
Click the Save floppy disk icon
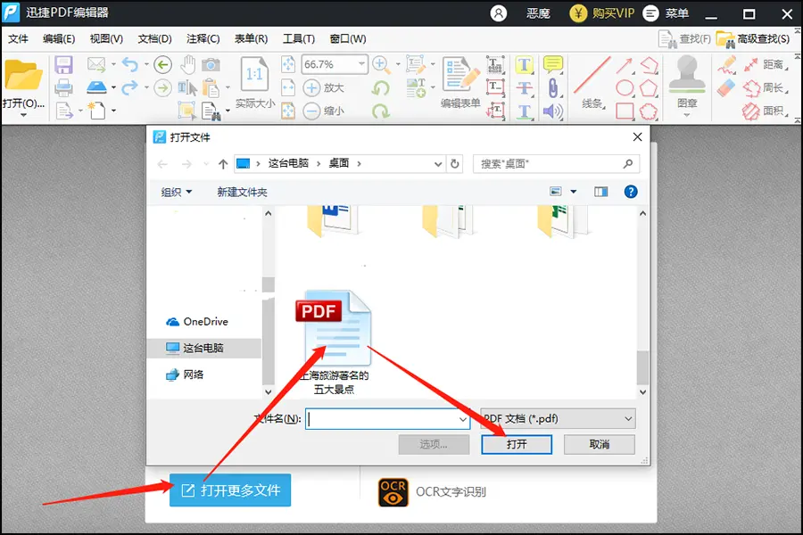tap(63, 65)
